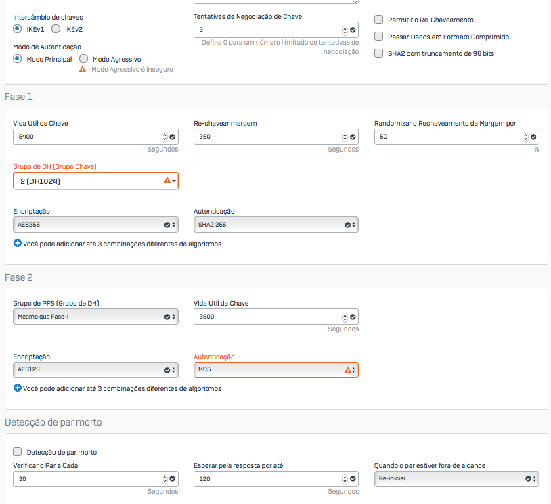Click warning icon in Grupo de DH field

[x=167, y=181]
